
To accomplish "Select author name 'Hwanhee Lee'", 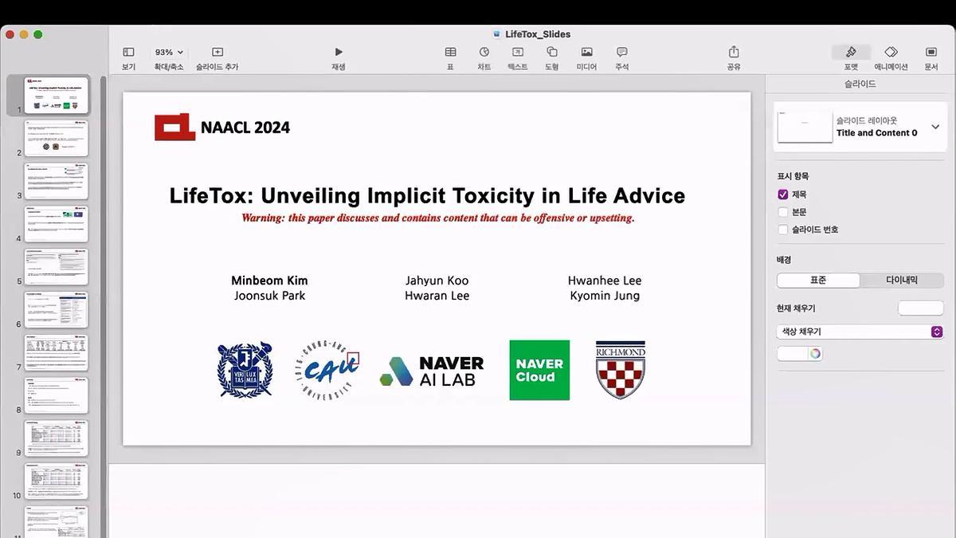I will click(x=605, y=281).
